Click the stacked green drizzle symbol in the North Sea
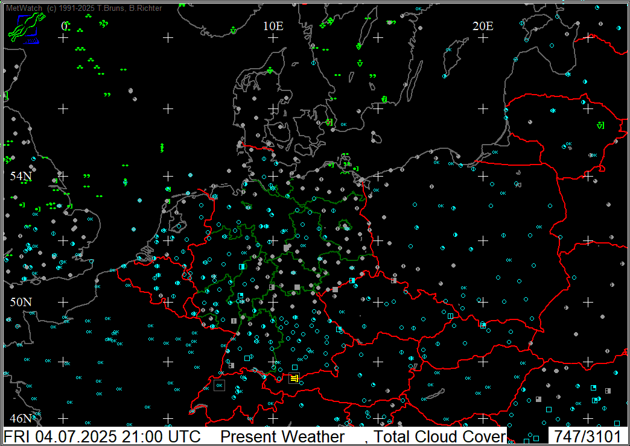The width and height of the screenshot is (630, 446). click(162, 148)
